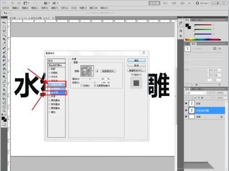Expand the layer opacity dropdown arrow
The height and width of the screenshot is (171, 229).
pos(226,93)
